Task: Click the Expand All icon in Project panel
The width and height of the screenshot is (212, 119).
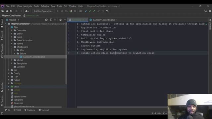Action: 51,20
